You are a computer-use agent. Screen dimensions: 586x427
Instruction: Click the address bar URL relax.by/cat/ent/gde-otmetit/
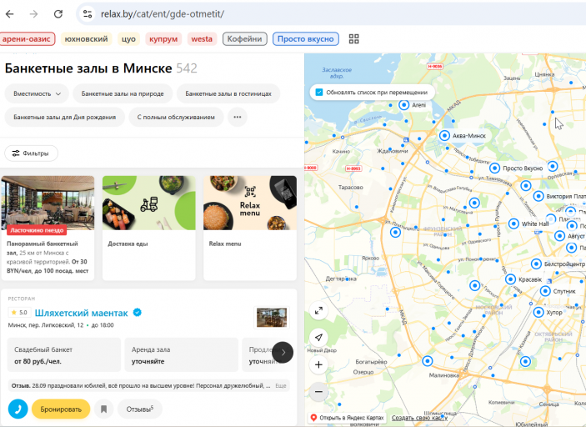click(x=163, y=14)
